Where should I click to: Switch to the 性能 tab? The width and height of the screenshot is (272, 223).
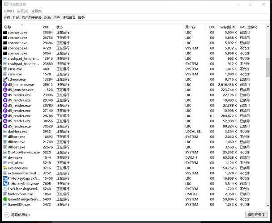[16, 18]
